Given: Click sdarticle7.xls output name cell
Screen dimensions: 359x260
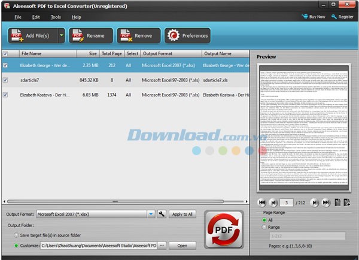Looking at the screenshot, I should [x=215, y=80].
